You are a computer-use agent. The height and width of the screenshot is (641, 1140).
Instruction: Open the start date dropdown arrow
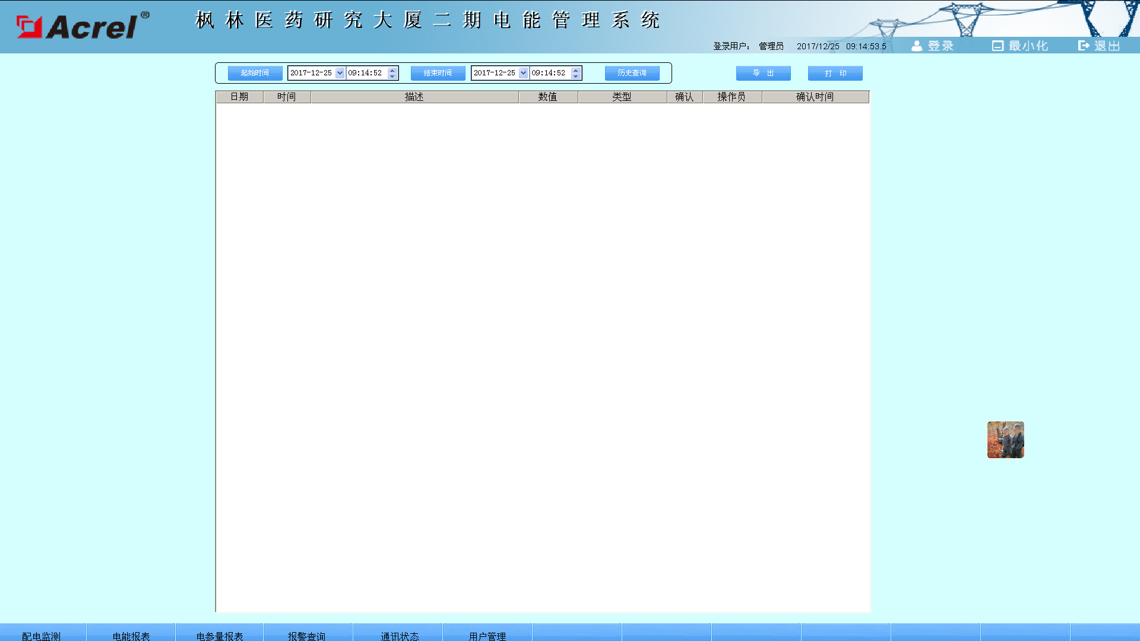tap(340, 73)
